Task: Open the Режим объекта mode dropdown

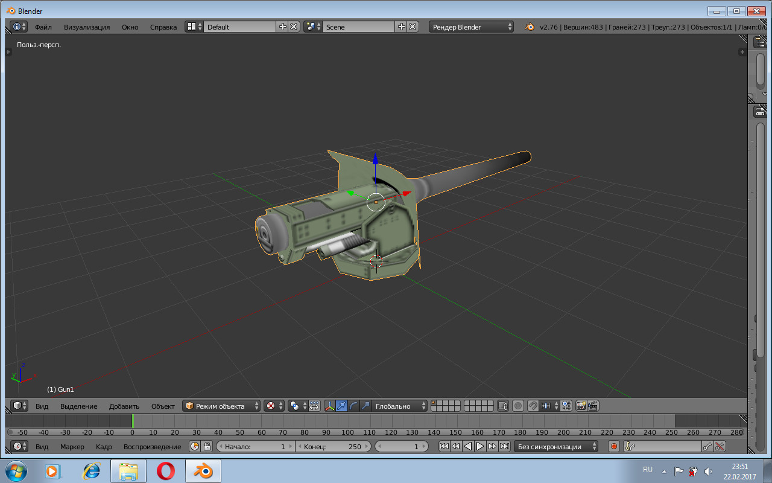Action: (222, 406)
